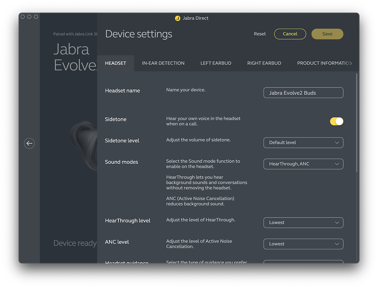378x288 pixels.
Task: Click the back arrow circle icon
Action: tap(29, 144)
